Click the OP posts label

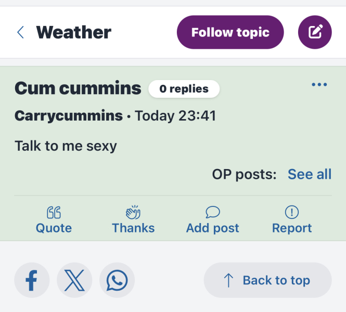pos(244,174)
